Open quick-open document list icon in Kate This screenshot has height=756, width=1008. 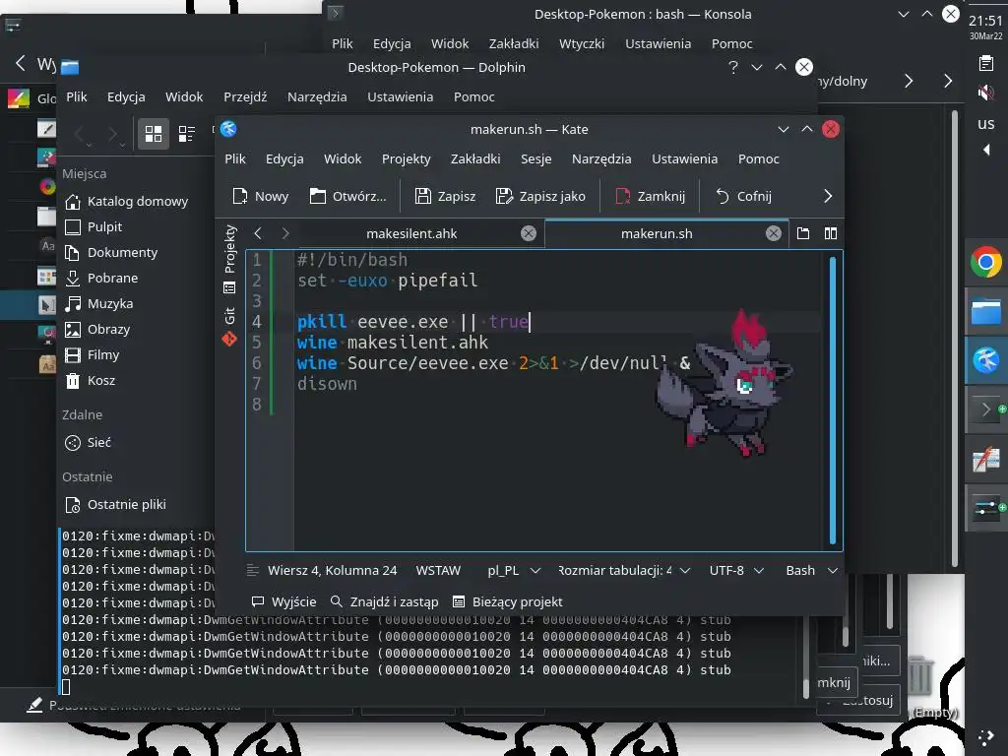click(x=803, y=233)
